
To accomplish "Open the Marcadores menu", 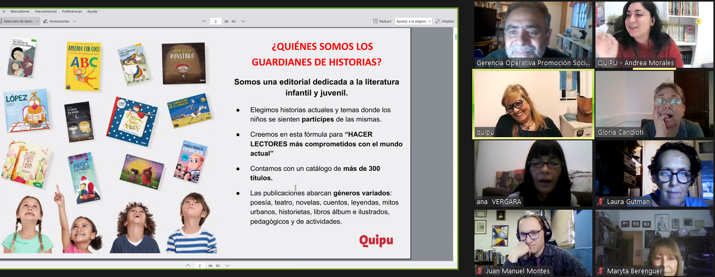I will 20,11.
